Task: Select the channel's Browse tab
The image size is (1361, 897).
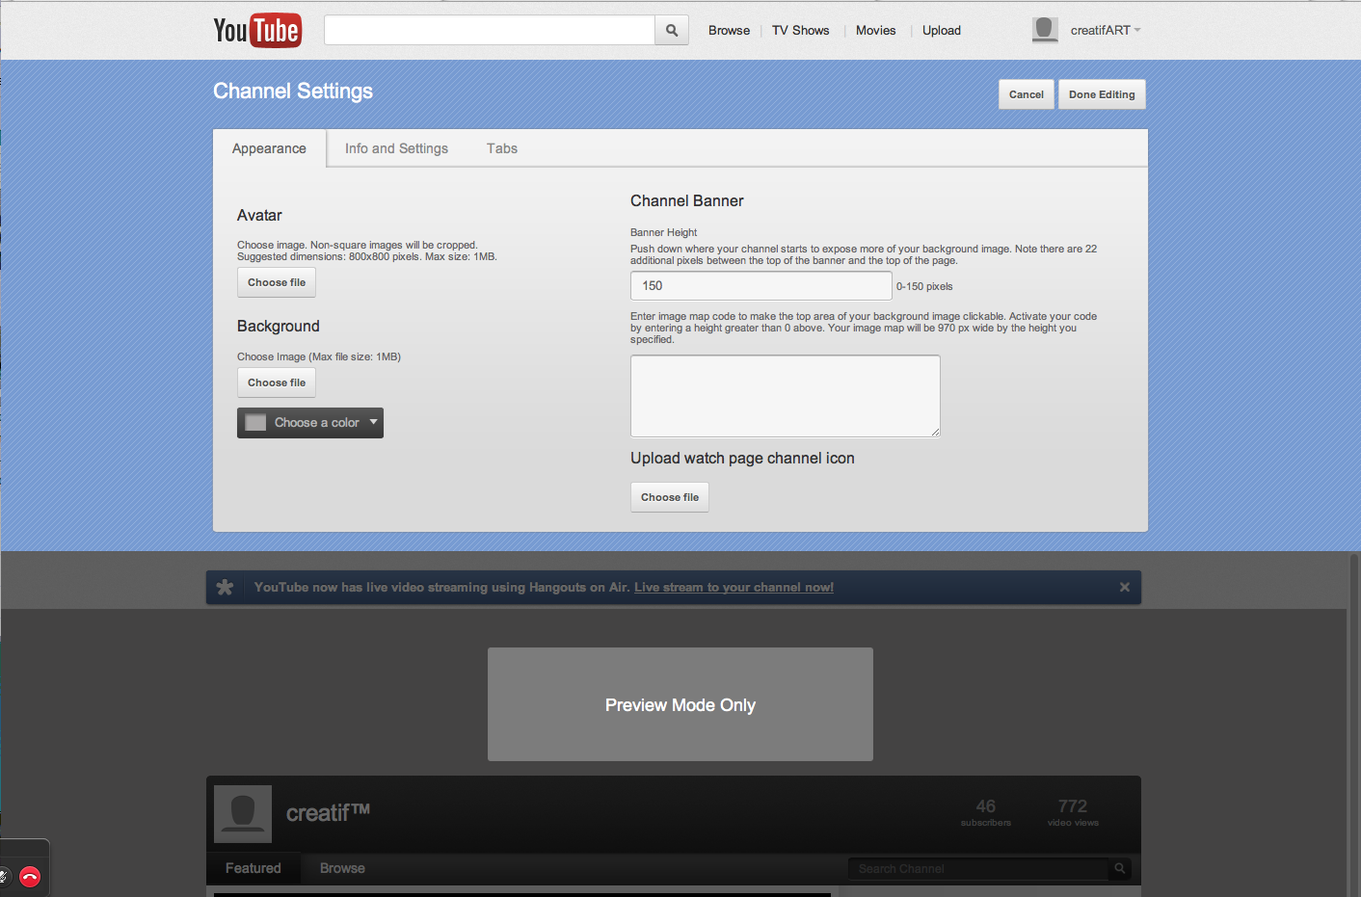Action: tap(342, 868)
